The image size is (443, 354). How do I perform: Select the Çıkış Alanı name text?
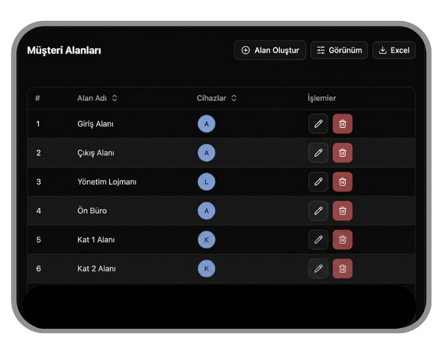(96, 153)
